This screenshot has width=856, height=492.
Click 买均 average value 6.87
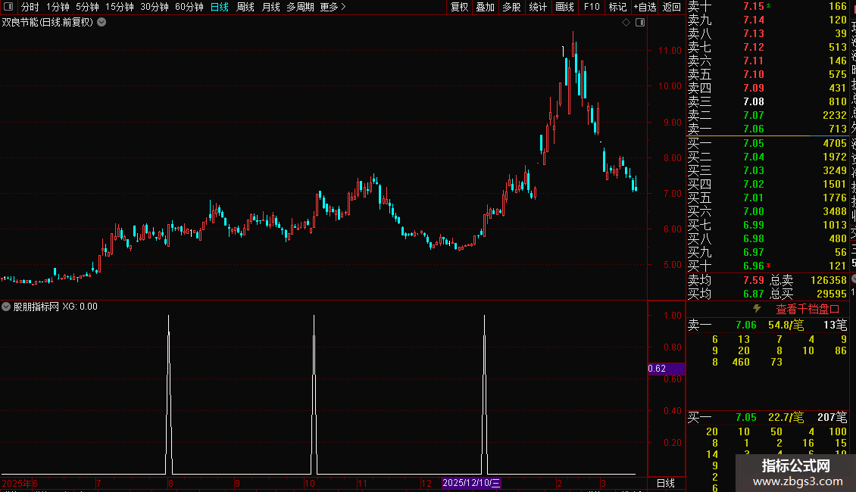tap(754, 294)
